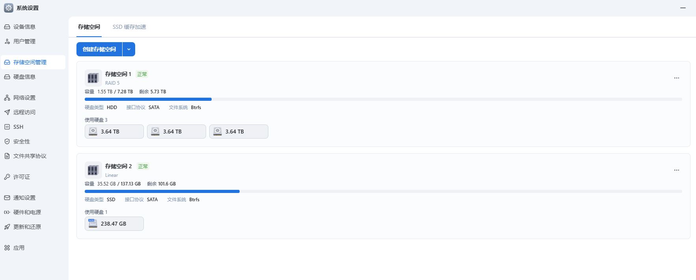The image size is (696, 280).
Task: Click the 更新和还原 rocket icon
Action: coord(7,227)
